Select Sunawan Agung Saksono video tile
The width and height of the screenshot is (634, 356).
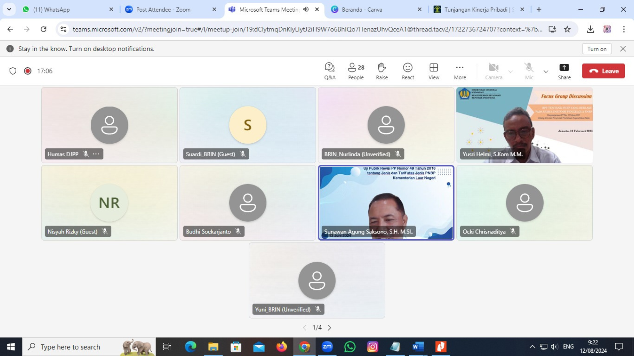pyautogui.click(x=386, y=203)
